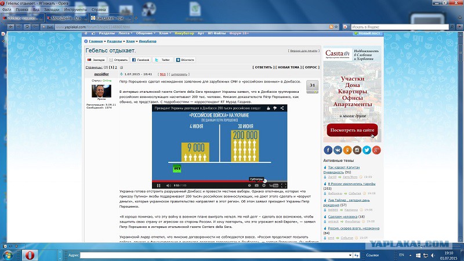
Task: Click the video dislike thumbs-down icon
Action: coord(275,108)
